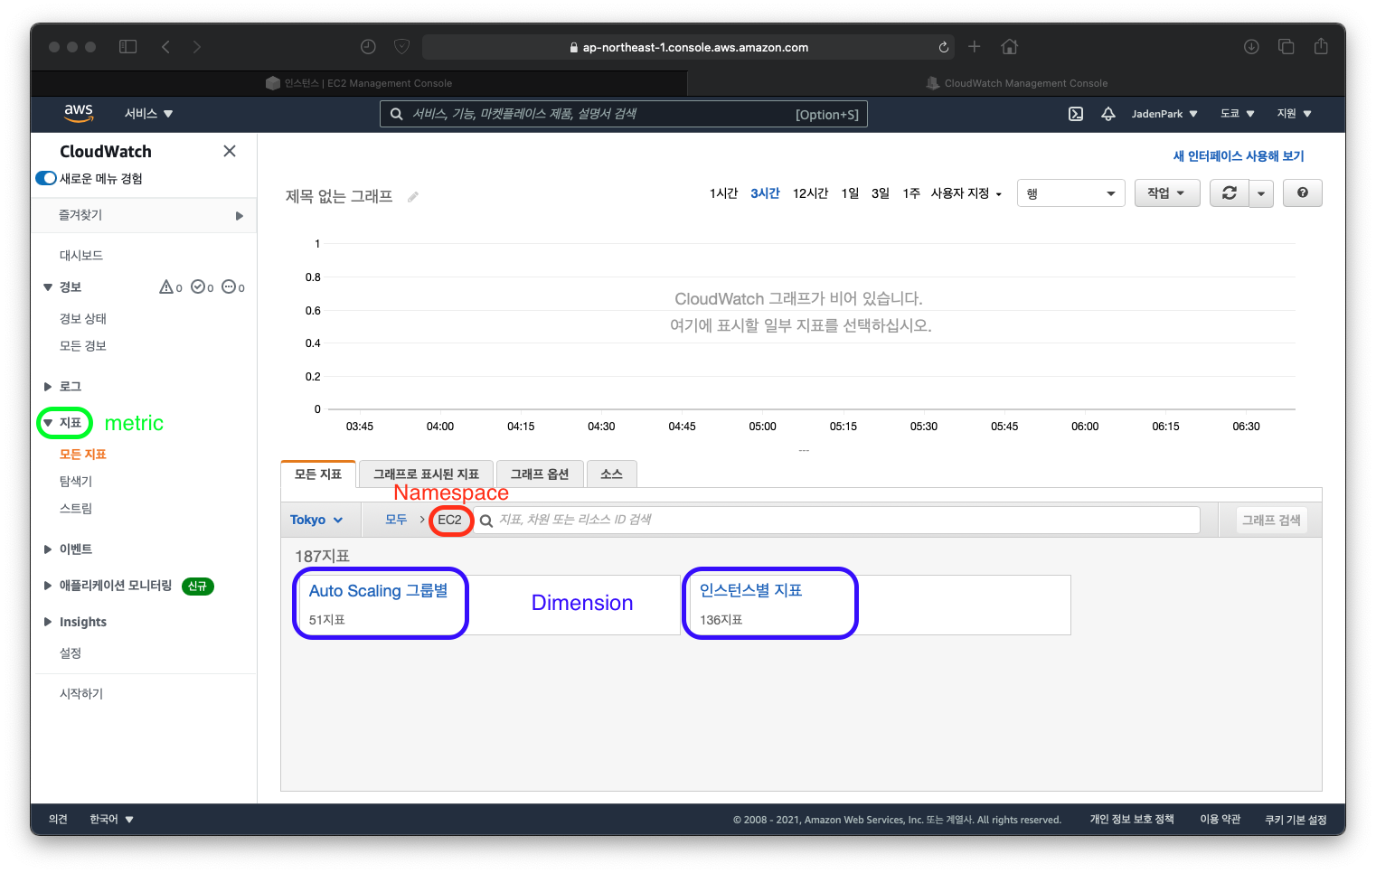This screenshot has height=873, width=1376.
Task: Click the Safari address bar
Action: (689, 47)
